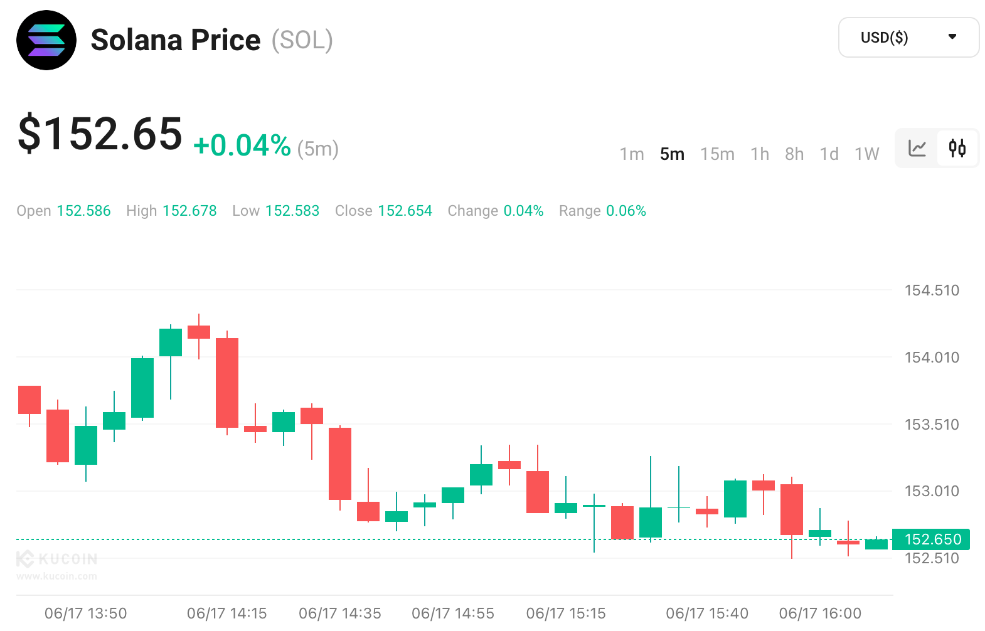Click the 06/17 13:50 time axis label
The image size is (985, 631).
85,613
